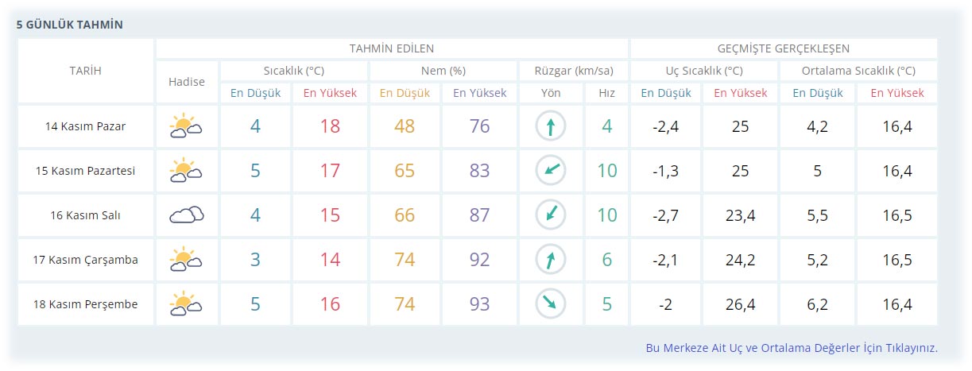
Task: Click the cloudy icon for 16 Kasım Salı
Action: tap(186, 215)
